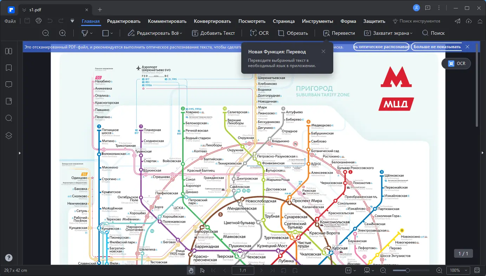Open the comments panel in the sidebar
The height and width of the screenshot is (276, 486).
click(x=9, y=85)
